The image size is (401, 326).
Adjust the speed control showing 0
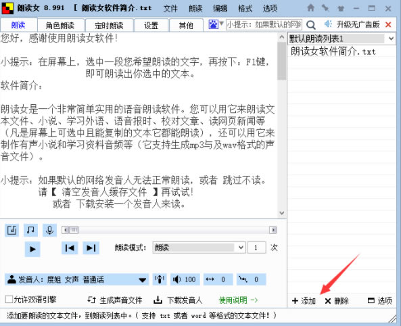(218, 279)
